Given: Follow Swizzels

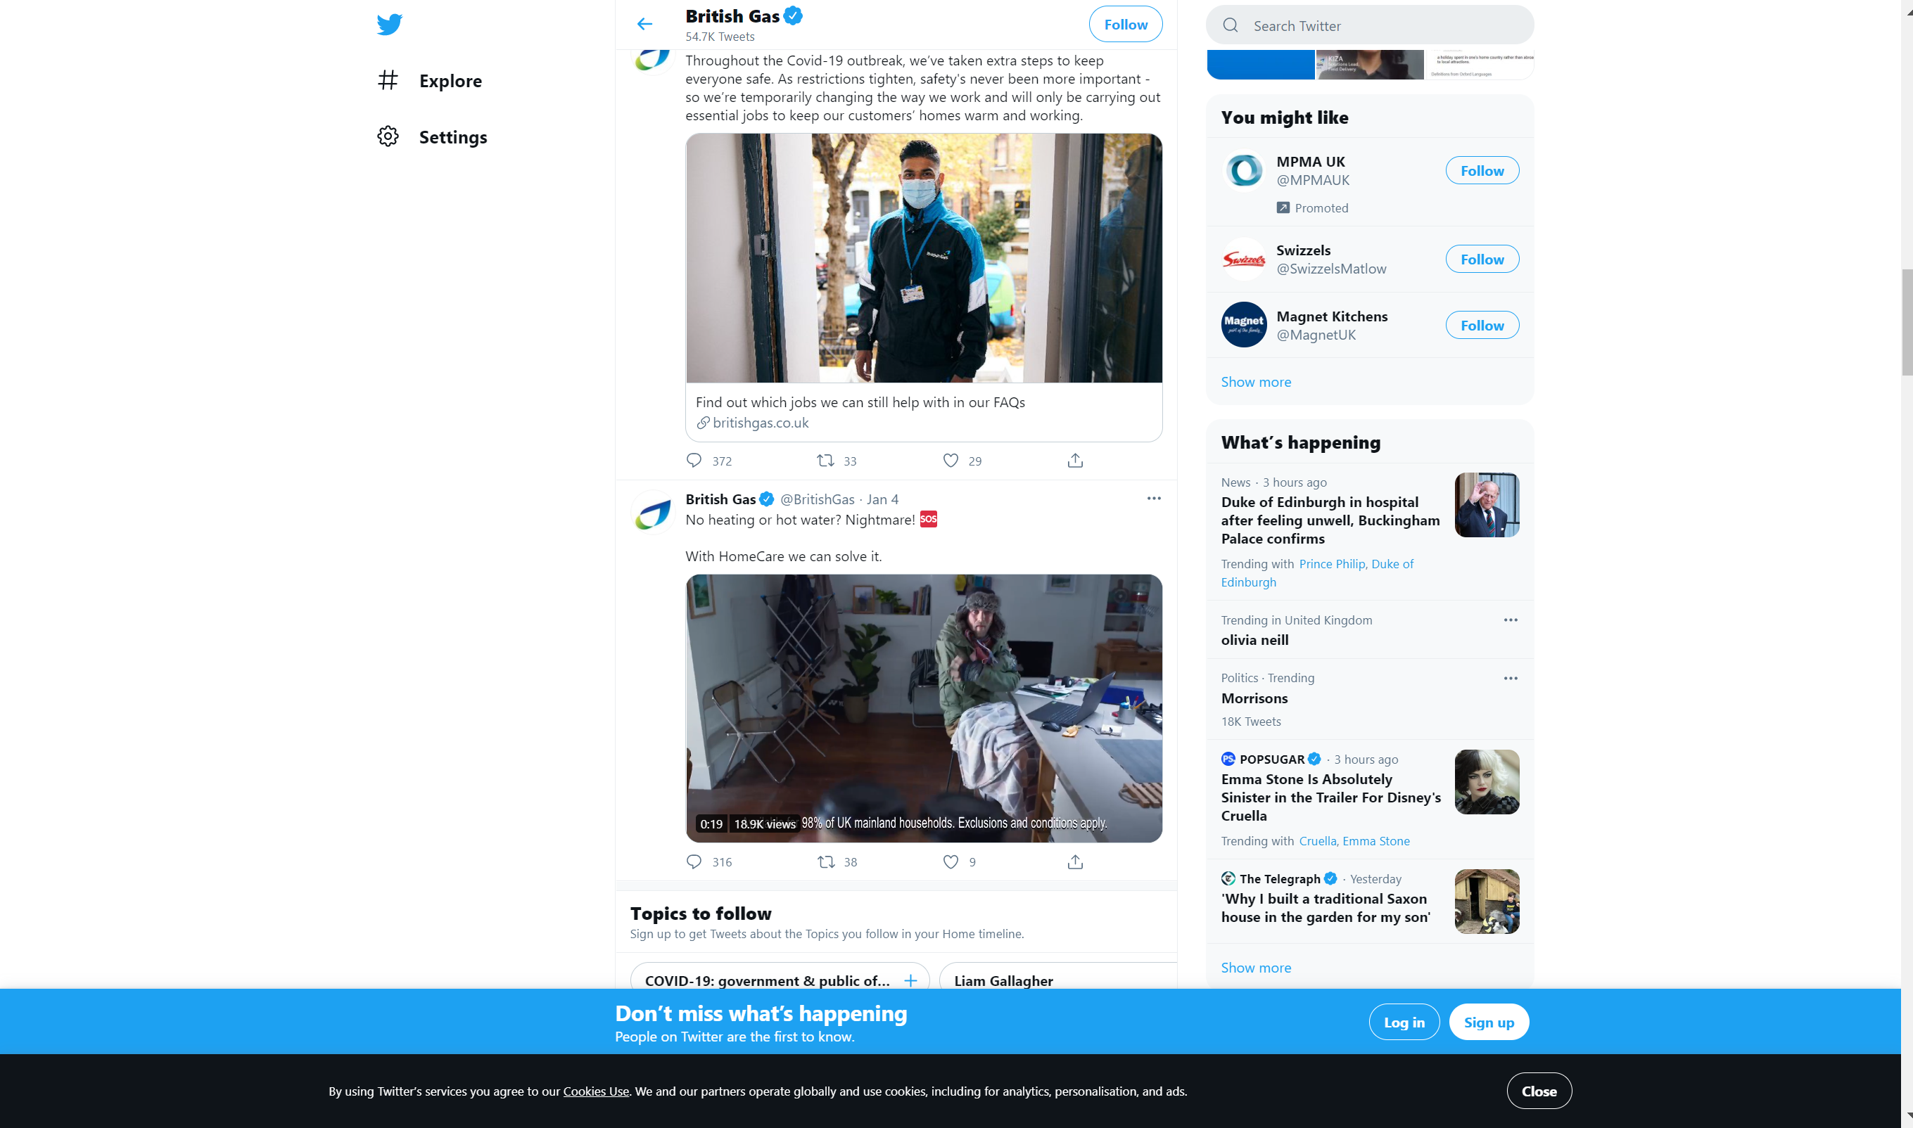Looking at the screenshot, I should tap(1482, 259).
